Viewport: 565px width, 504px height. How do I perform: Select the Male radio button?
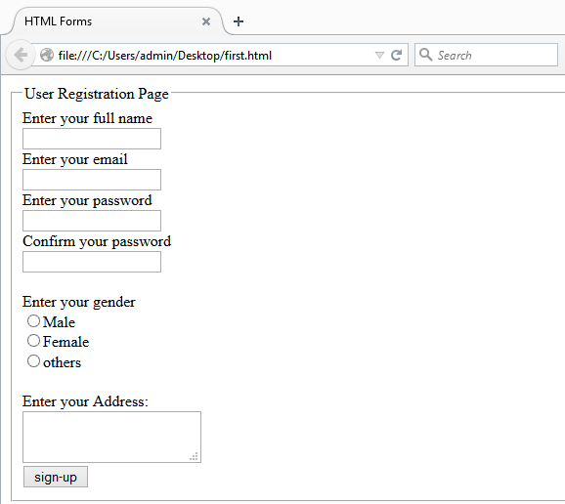pyautogui.click(x=33, y=320)
